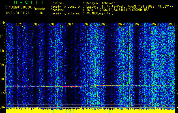The width and height of the screenshot is (178, 113).
Task: Click the 0.9 kHz axis label
Action: pos(2,65)
